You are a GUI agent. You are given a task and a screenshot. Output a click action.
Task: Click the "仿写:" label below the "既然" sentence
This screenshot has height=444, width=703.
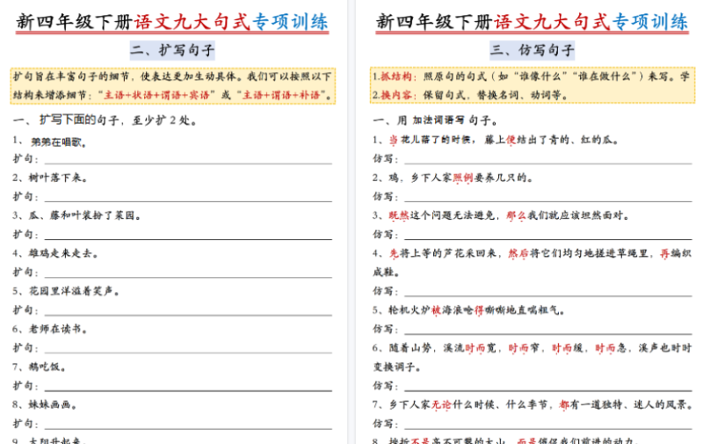pos(386,235)
